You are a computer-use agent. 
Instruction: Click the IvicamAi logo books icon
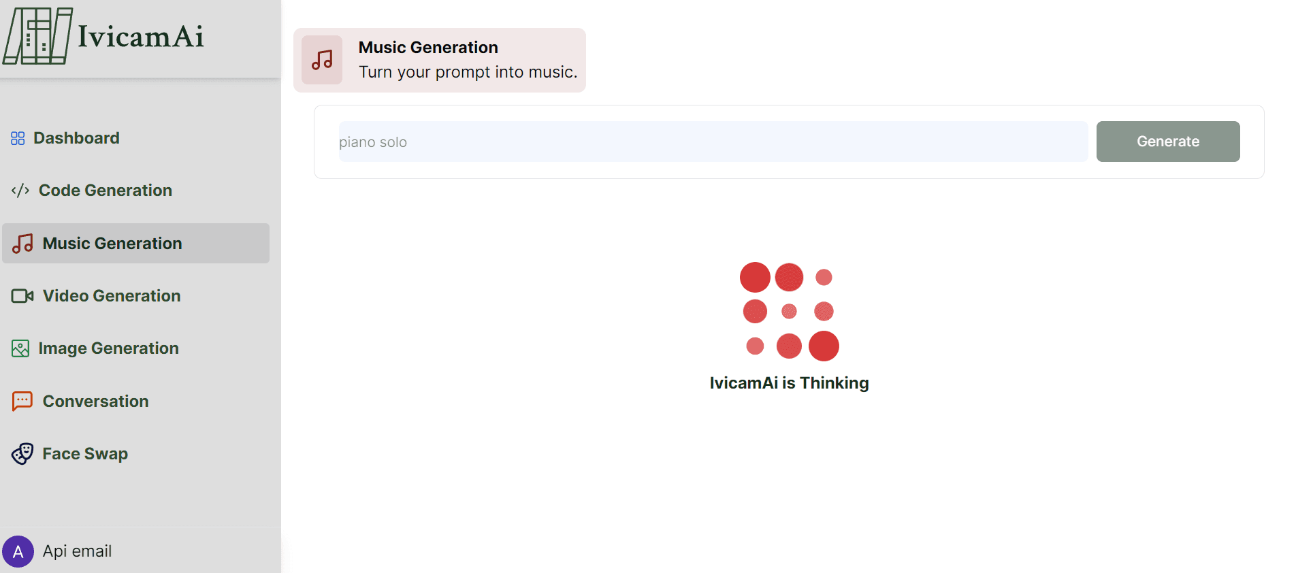coord(37,36)
